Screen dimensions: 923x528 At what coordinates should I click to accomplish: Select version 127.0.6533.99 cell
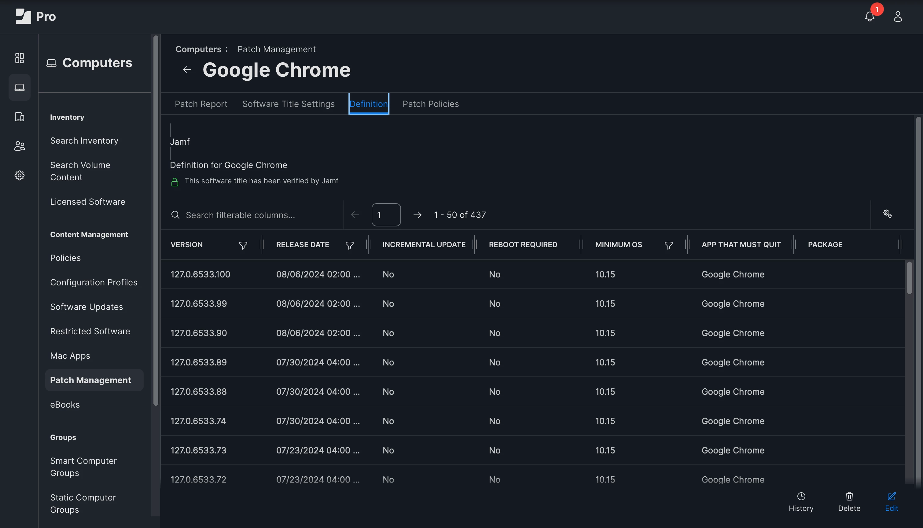tap(198, 304)
